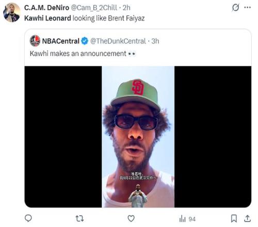Click the NBACentral blue verified badge
This screenshot has width=258, height=227.
point(85,41)
